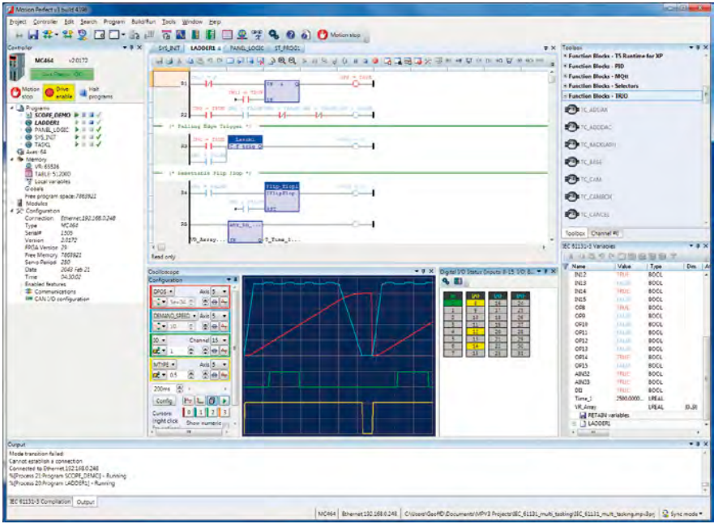The image size is (714, 524).
Task: Open the Controller menu in menu bar
Action: [45, 21]
